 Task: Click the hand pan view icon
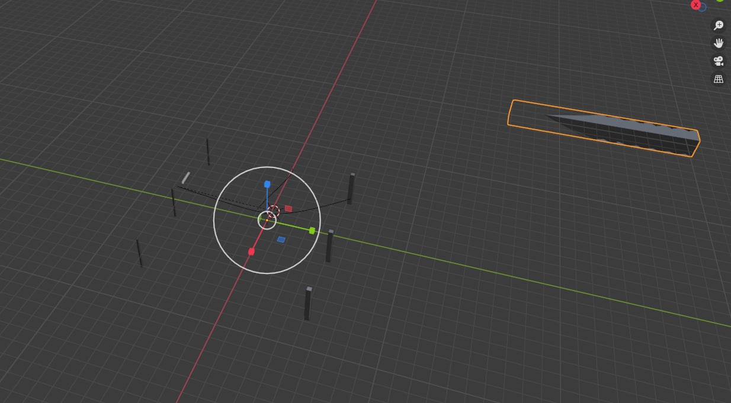719,43
